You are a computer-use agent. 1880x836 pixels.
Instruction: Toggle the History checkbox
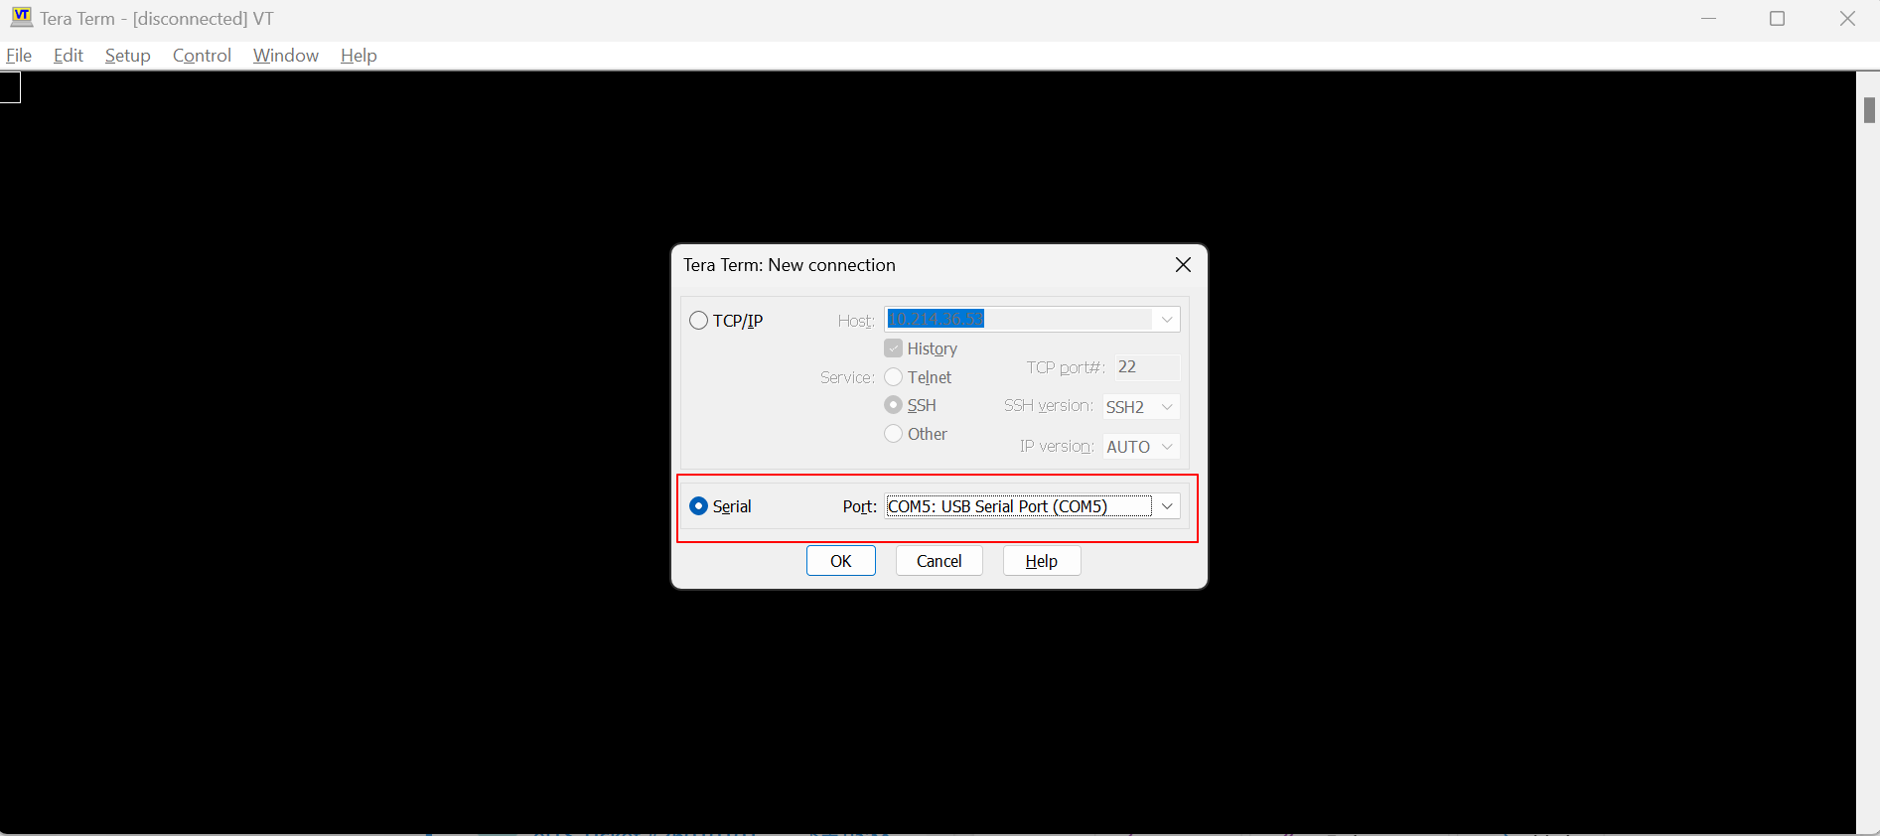tap(893, 348)
